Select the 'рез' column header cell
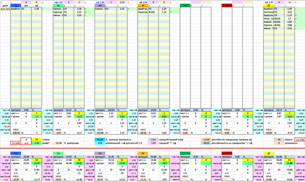 click(26, 6)
